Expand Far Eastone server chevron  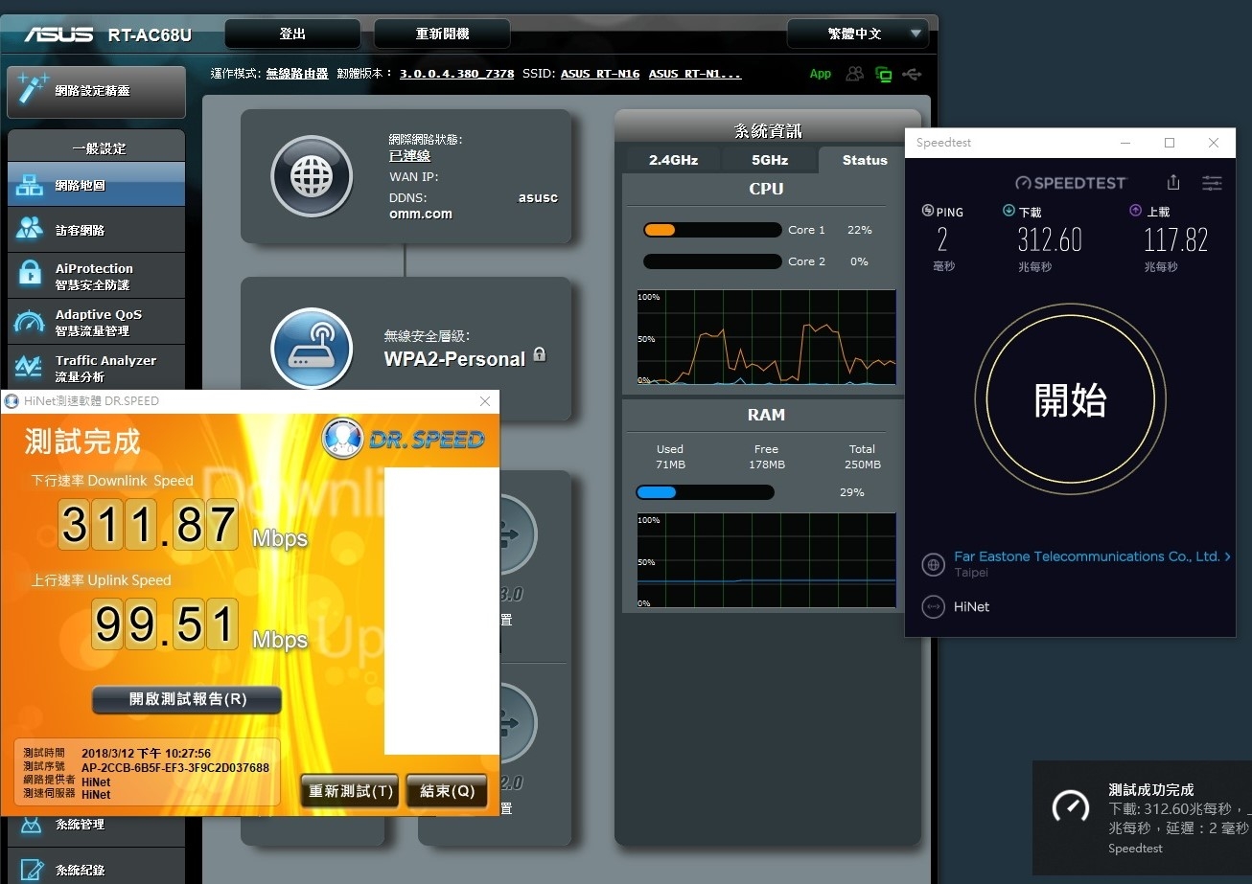[x=1227, y=556]
